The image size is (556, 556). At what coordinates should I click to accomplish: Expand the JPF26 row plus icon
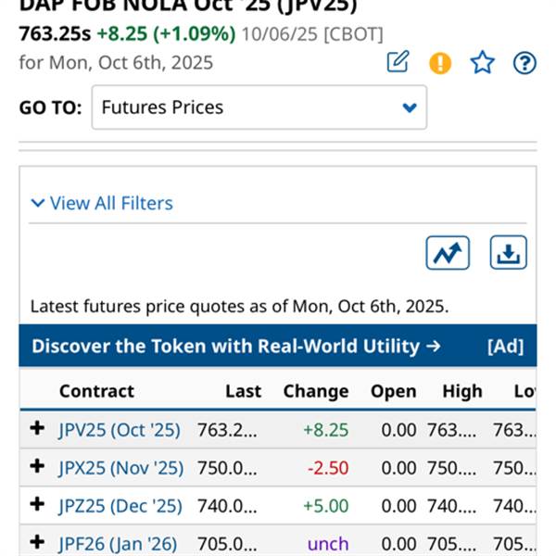pos(37,543)
